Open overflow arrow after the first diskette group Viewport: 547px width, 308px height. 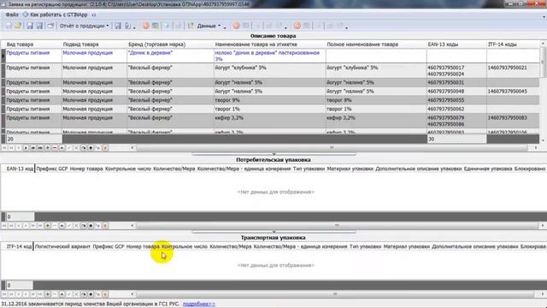[135, 27]
